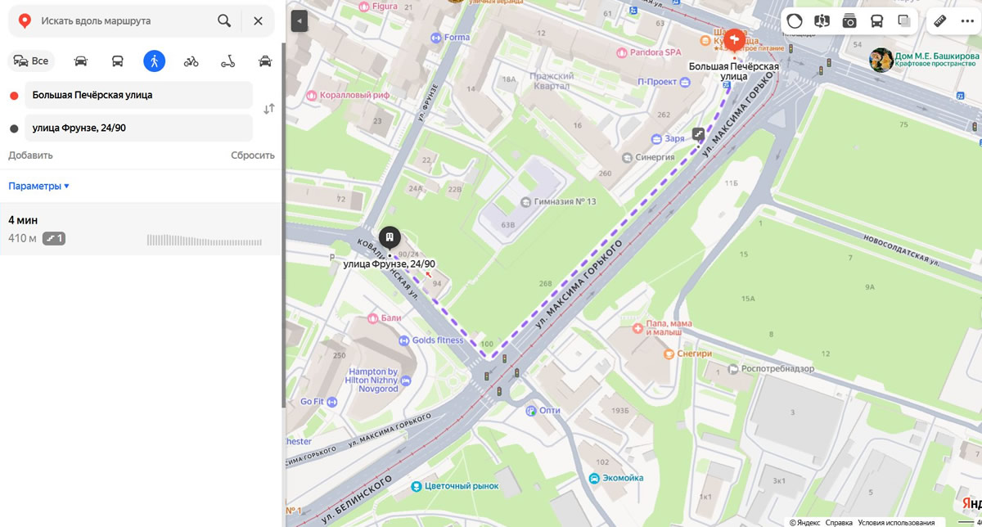Click the red destination marker at Большая Печёрская
The width and height of the screenshot is (982, 527).
pyautogui.click(x=734, y=40)
